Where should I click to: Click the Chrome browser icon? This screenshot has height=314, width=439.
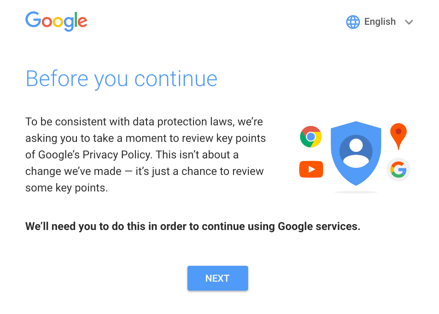coord(311,136)
